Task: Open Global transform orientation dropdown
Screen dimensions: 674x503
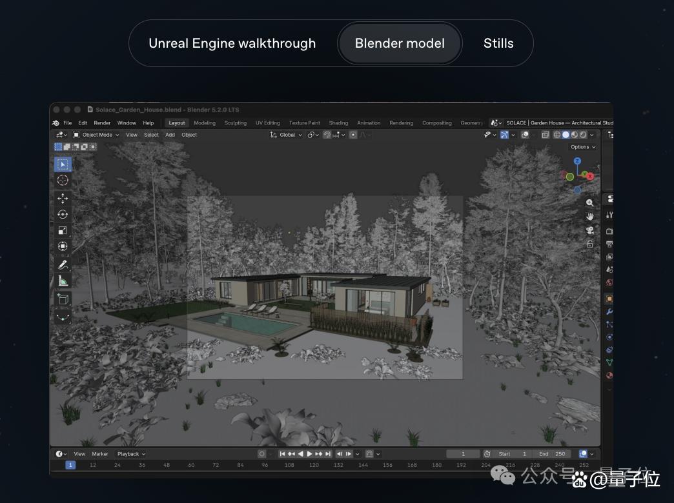Action: pos(286,135)
